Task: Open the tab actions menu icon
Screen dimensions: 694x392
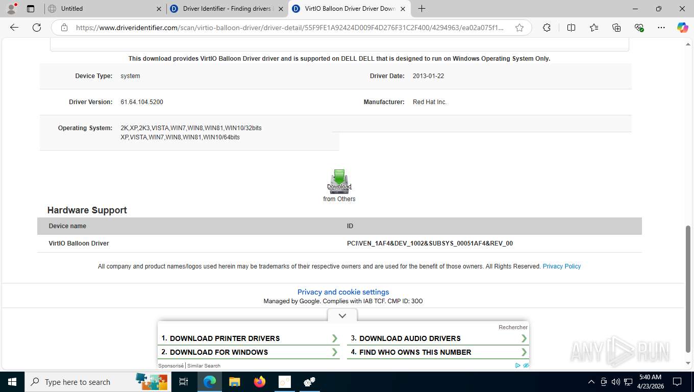Action: click(31, 9)
